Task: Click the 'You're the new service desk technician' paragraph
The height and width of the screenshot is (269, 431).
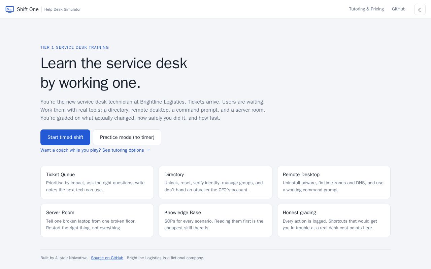Action: coord(153,110)
